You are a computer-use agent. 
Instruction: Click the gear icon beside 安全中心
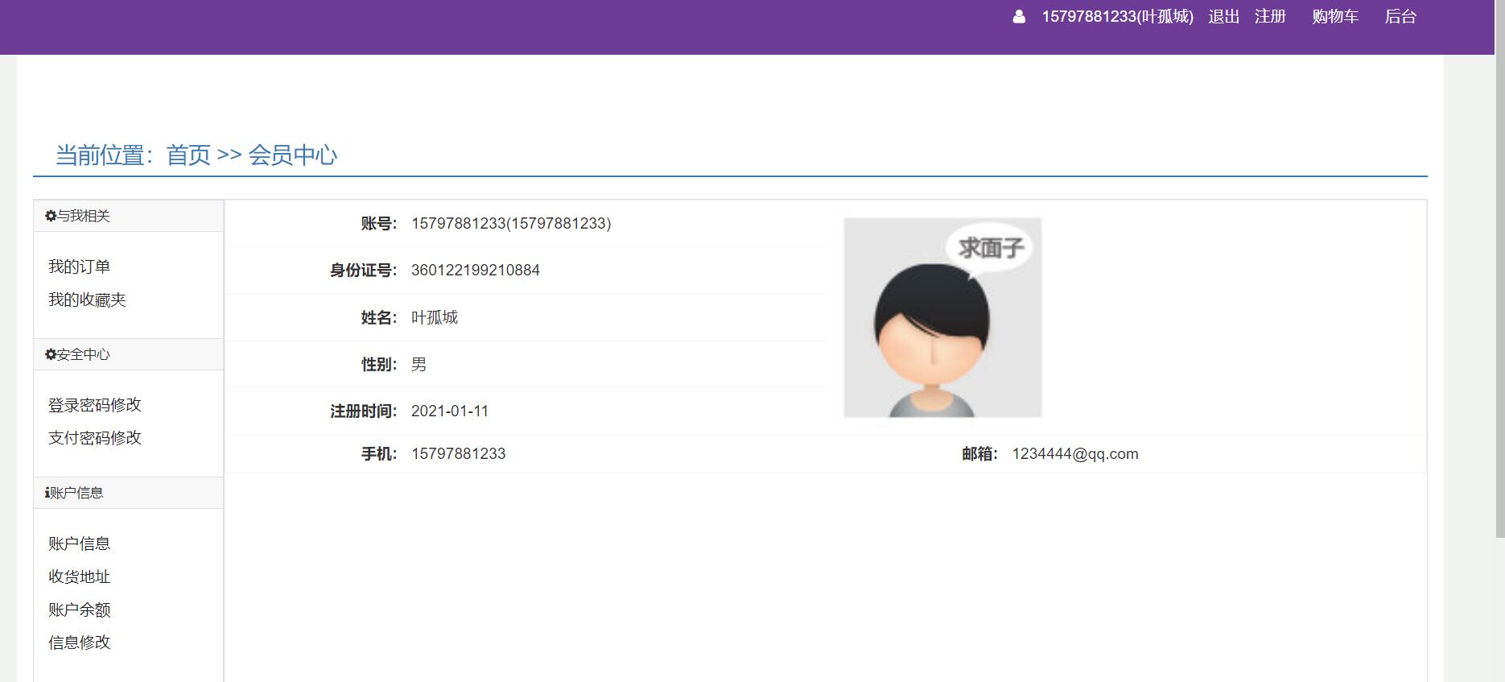(x=51, y=354)
